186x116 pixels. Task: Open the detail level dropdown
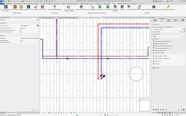point(29,28)
